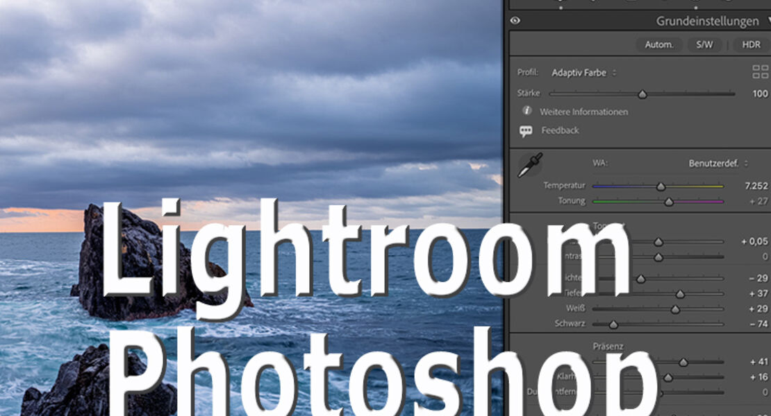The image size is (771, 416).
Task: Click the info icon beside Weitere Informationen
Action: click(x=527, y=111)
